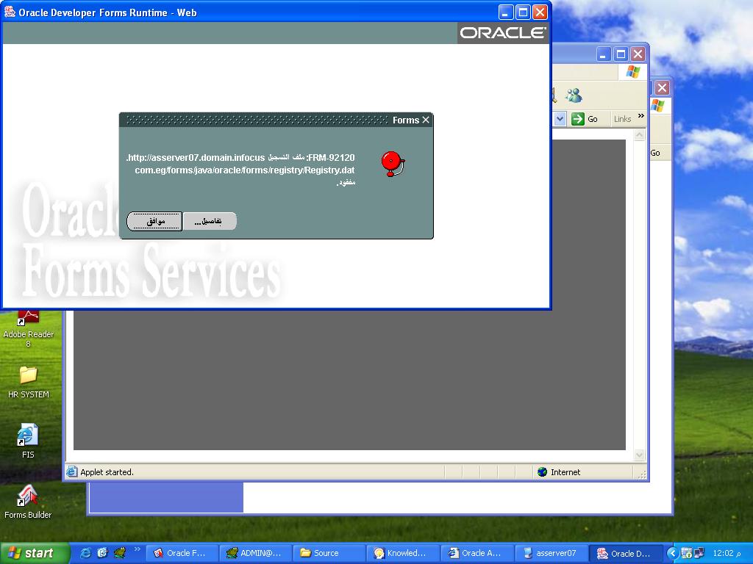Click the Windows flag logo in front browser
Image resolution: width=753 pixels, height=564 pixels.
pyautogui.click(x=633, y=73)
